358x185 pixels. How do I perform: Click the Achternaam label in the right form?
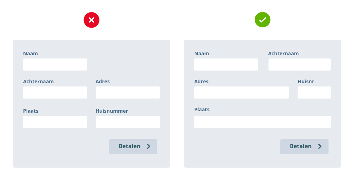click(x=283, y=54)
